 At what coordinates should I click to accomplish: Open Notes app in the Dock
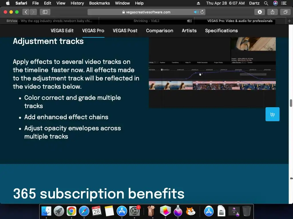coord(109,211)
